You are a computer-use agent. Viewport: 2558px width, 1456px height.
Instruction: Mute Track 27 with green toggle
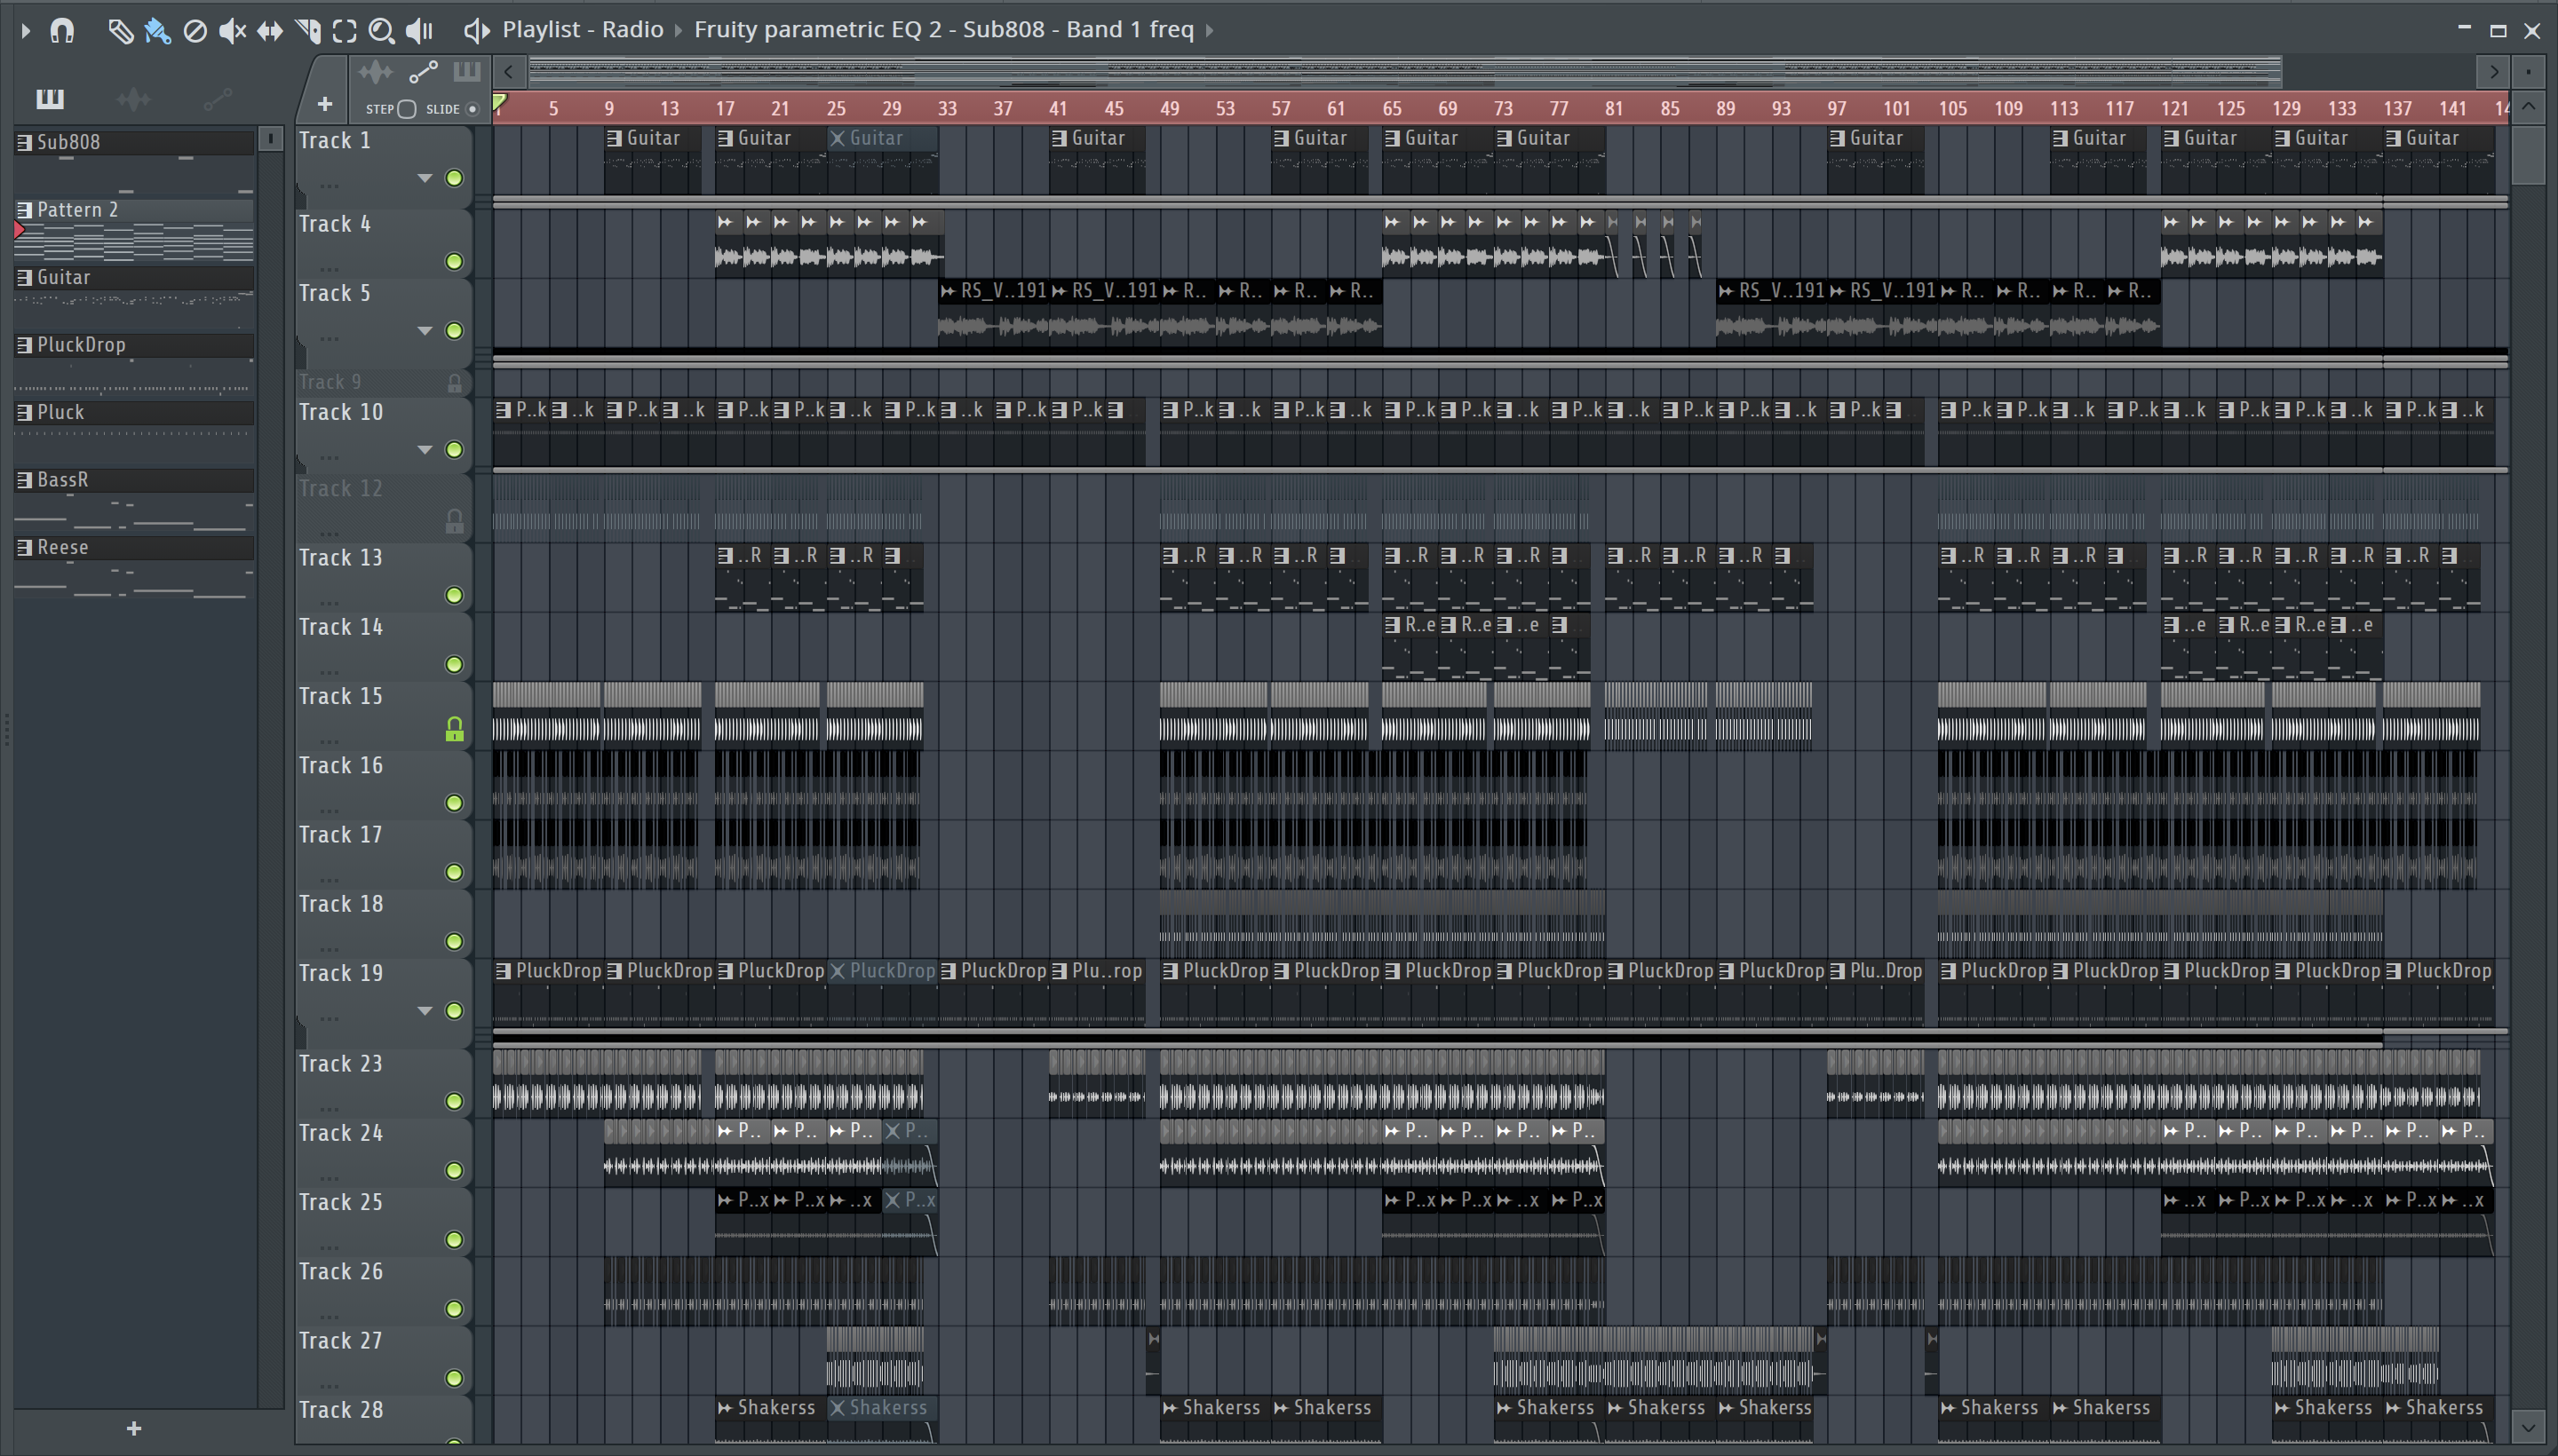[x=454, y=1378]
